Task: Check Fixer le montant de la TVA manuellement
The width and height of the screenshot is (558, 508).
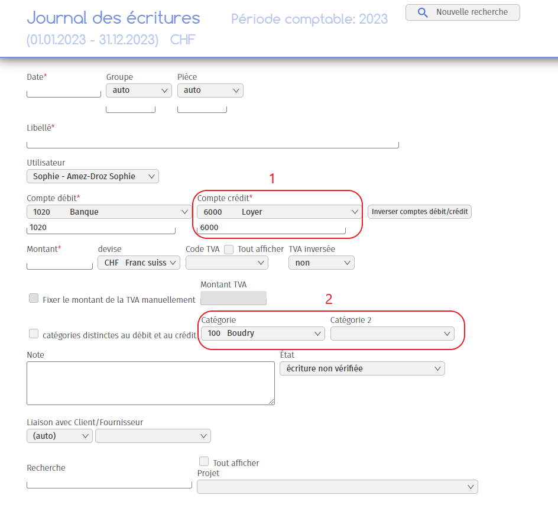Action: point(34,299)
